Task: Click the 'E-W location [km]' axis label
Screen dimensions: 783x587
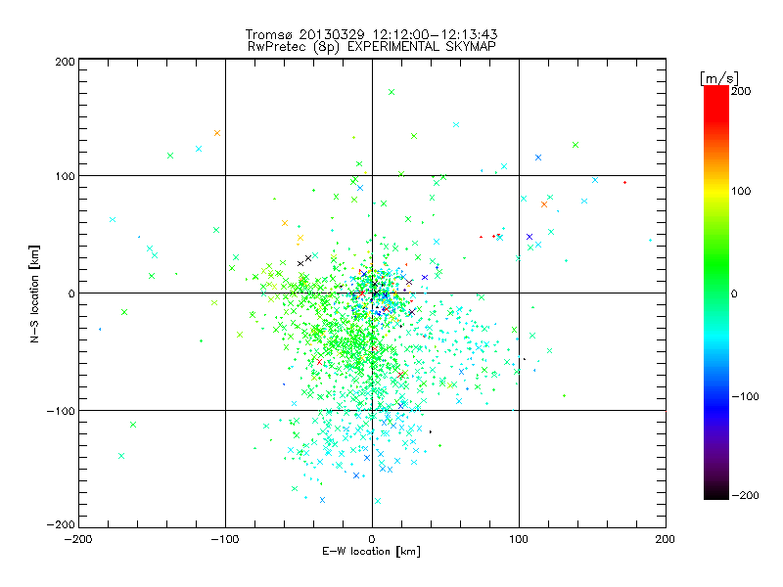Action: tap(371, 552)
